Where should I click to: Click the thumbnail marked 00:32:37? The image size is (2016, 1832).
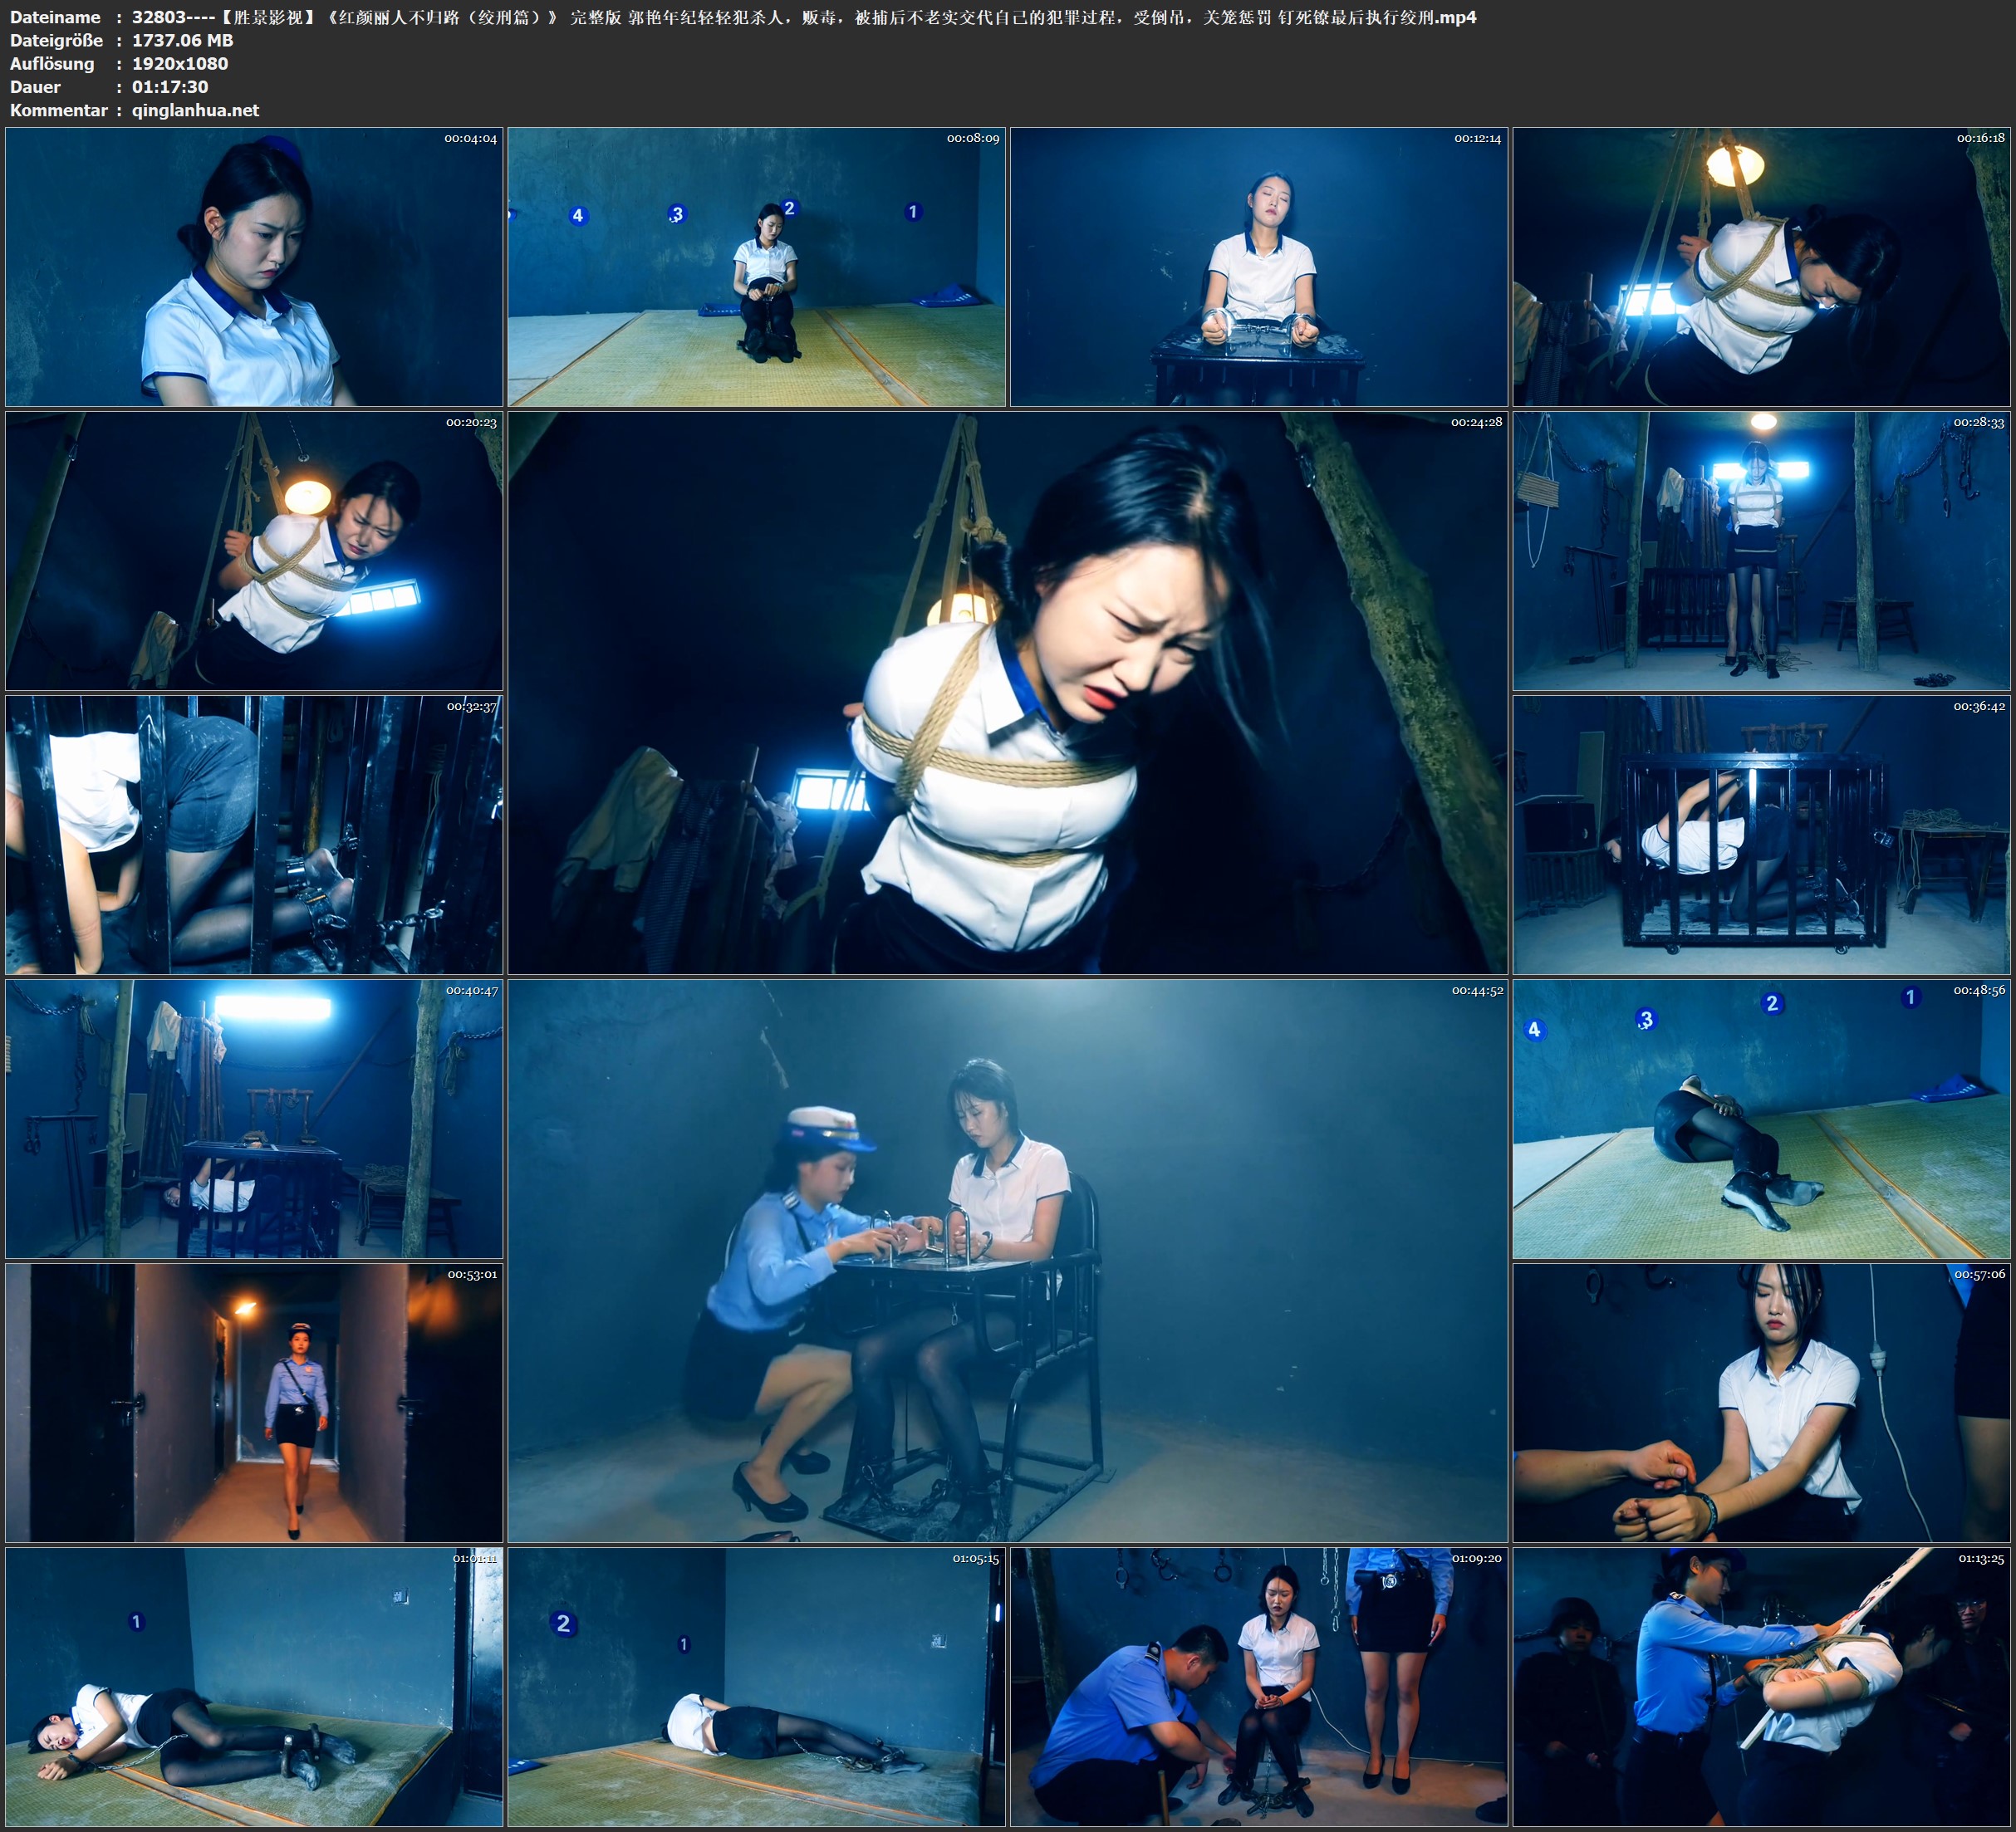coord(254,834)
